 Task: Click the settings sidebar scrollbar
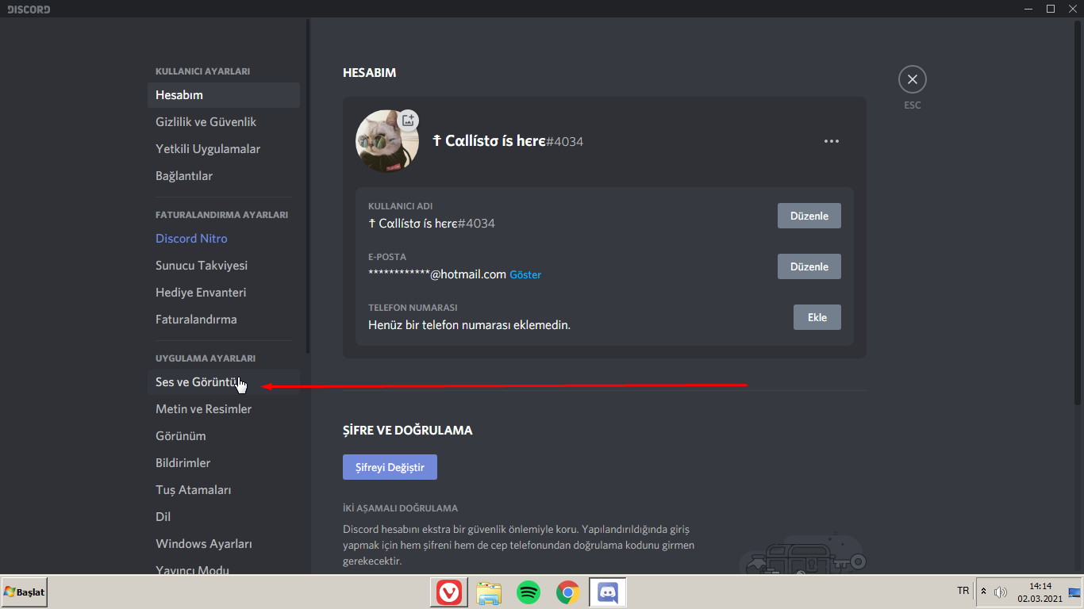pyautogui.click(x=308, y=186)
